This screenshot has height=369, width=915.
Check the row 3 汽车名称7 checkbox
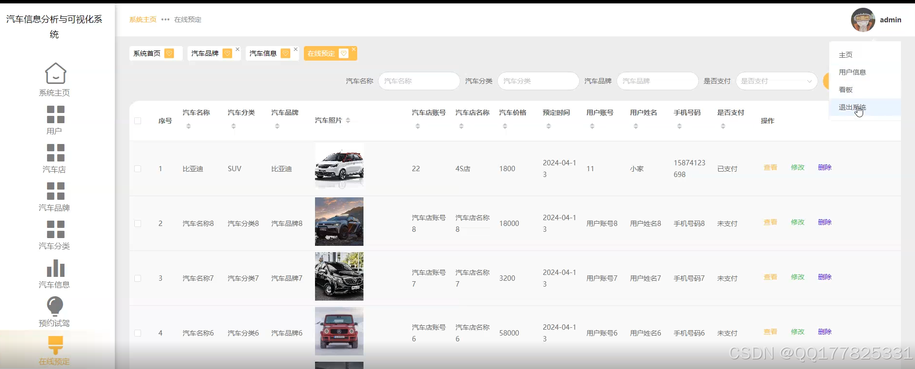tap(138, 278)
